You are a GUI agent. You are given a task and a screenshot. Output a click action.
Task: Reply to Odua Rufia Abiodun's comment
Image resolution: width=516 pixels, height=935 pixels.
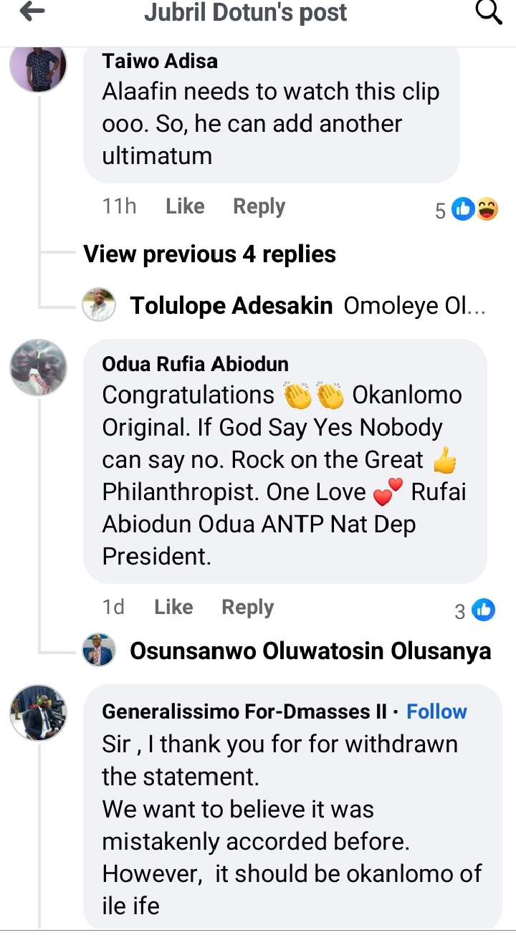pos(247,608)
